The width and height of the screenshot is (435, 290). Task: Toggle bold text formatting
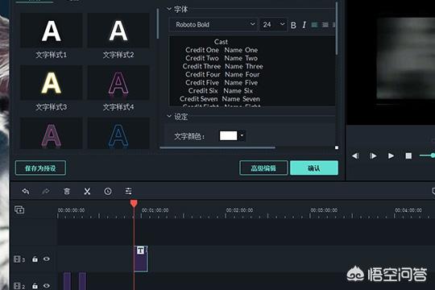point(293,25)
